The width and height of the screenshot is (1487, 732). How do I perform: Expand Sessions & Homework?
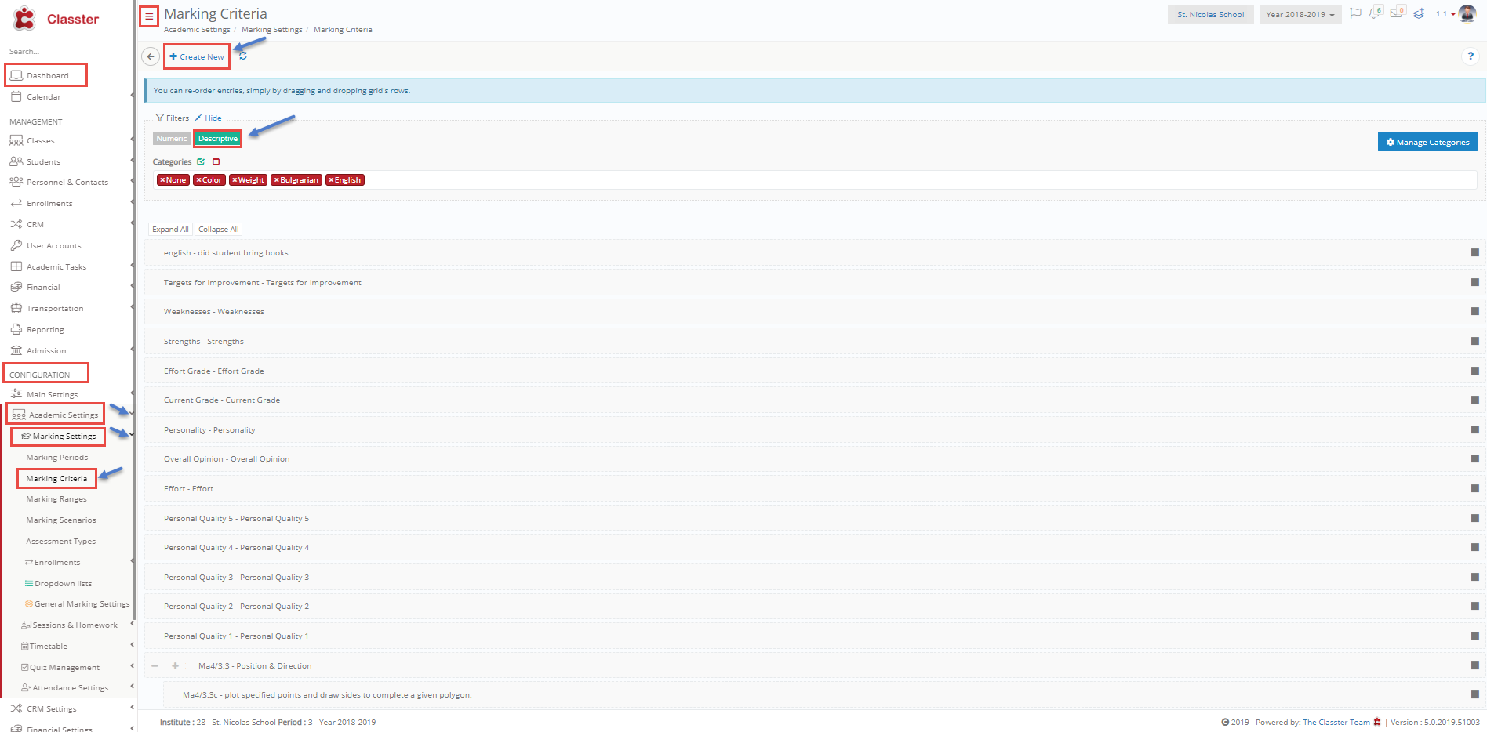tap(75, 625)
